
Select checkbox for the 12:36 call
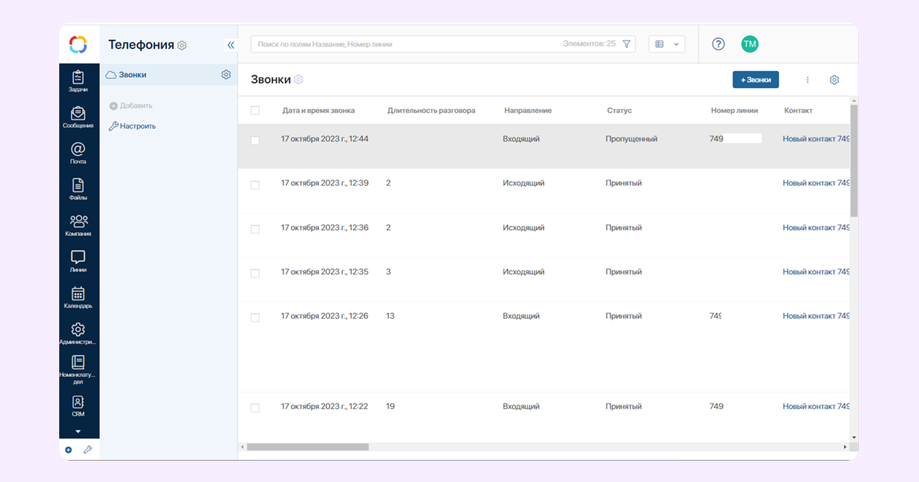coord(255,229)
